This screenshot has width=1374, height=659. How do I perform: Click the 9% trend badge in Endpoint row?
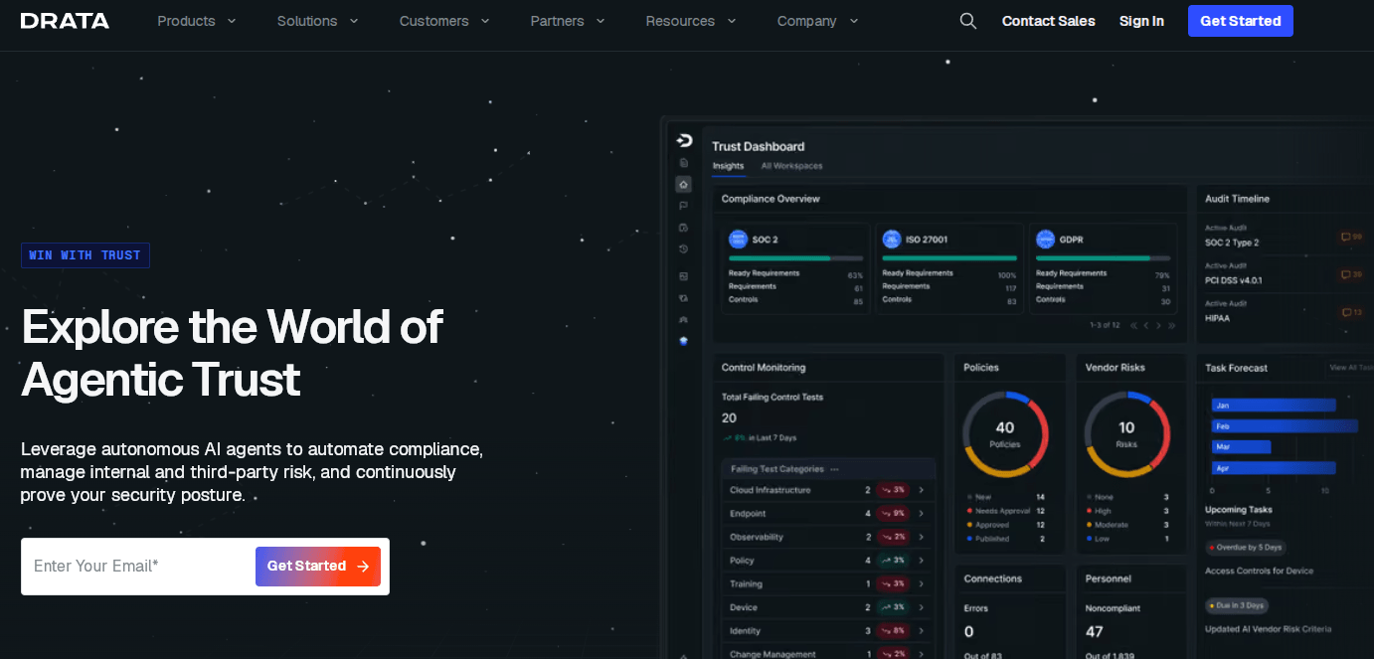(x=893, y=513)
